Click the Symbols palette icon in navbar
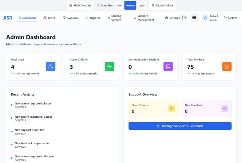Image resolution: width=242 pixels, height=163 pixels. (x=64, y=18)
